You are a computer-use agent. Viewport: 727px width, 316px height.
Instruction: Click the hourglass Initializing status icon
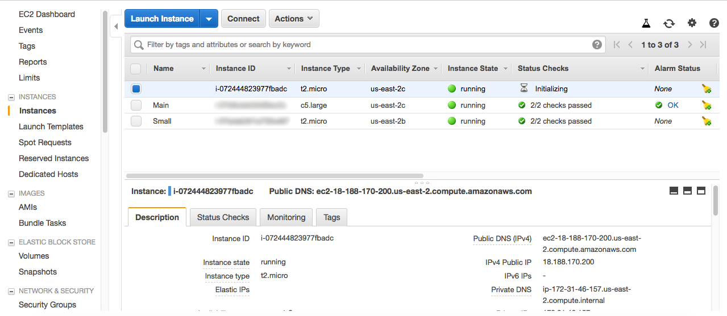[524, 89]
